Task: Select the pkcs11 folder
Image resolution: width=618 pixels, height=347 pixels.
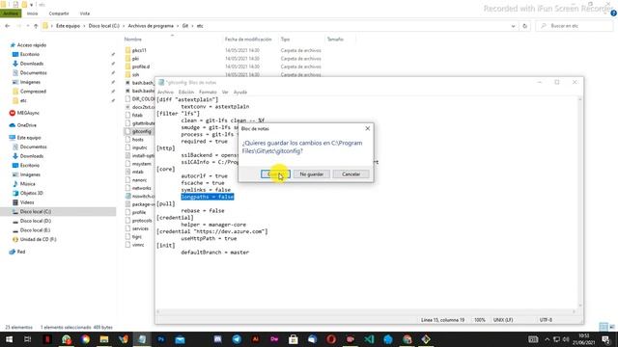Action: point(139,50)
